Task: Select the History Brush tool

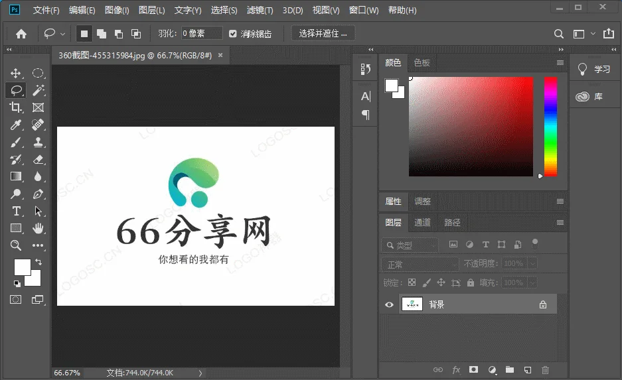Action: pyautogui.click(x=16, y=159)
